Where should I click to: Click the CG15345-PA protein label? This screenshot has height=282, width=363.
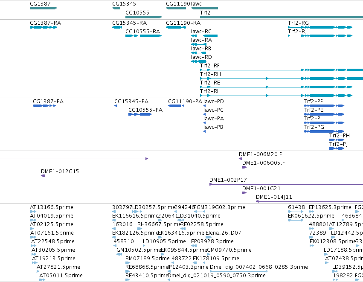point(131,102)
